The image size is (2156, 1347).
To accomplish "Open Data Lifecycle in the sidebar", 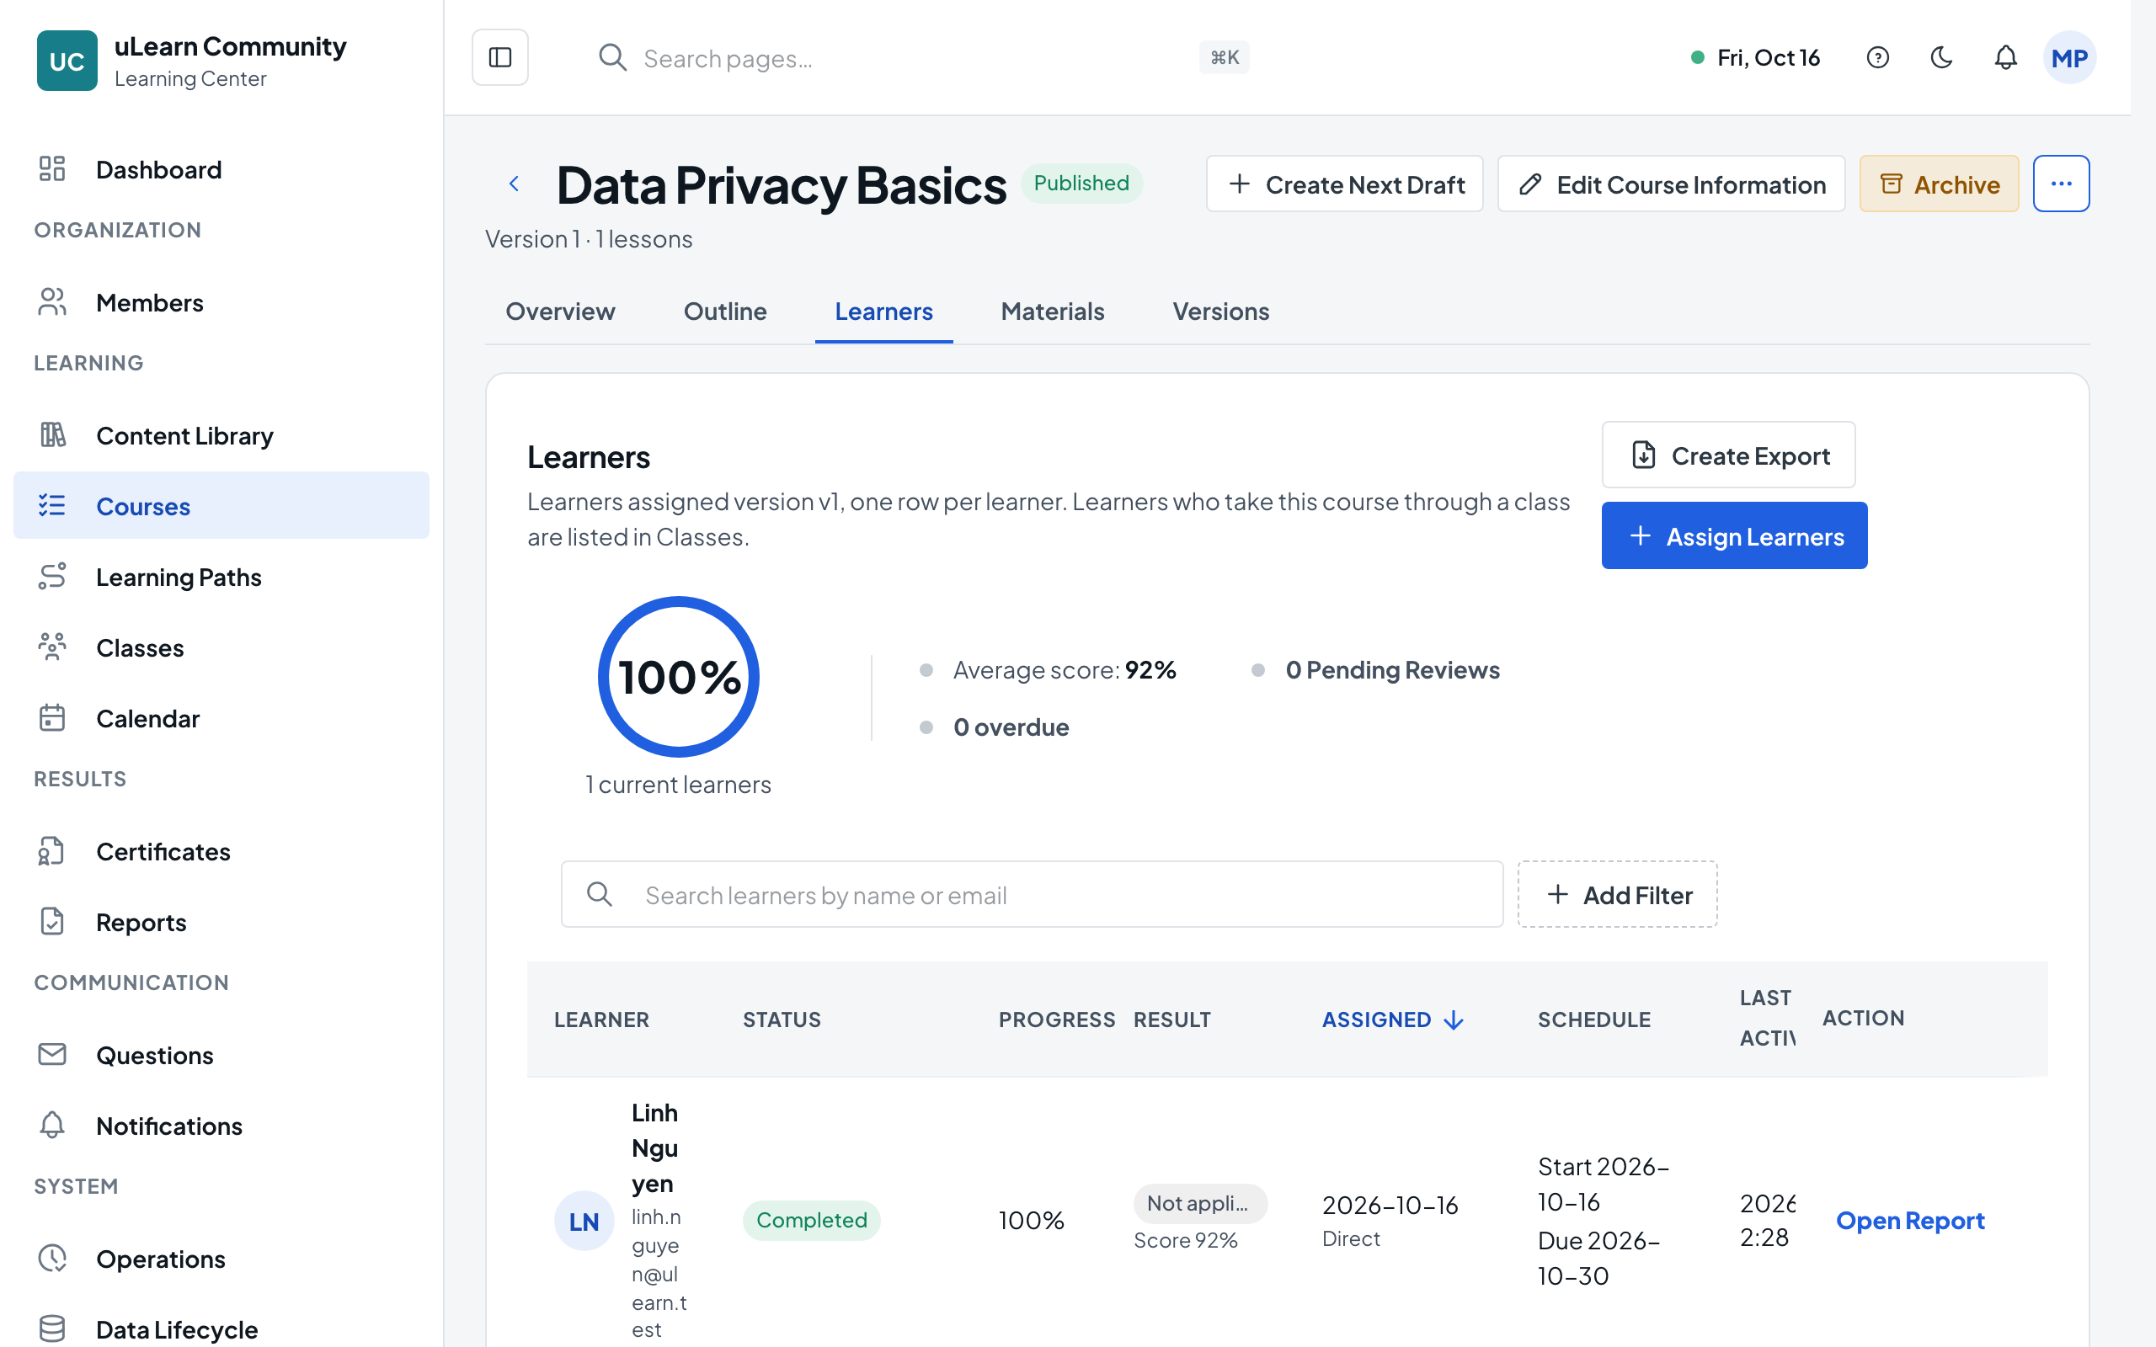I will tap(221, 1329).
